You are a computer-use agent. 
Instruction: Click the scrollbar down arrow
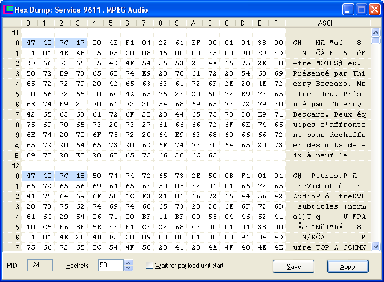(x=375, y=247)
